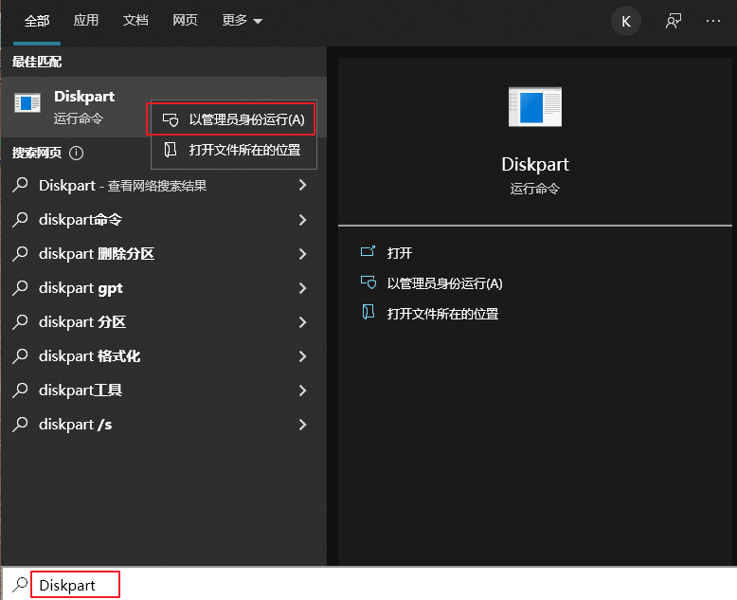Expand arrow for diskpart gpt
Viewport: 737px width, 600px height.
tap(303, 288)
